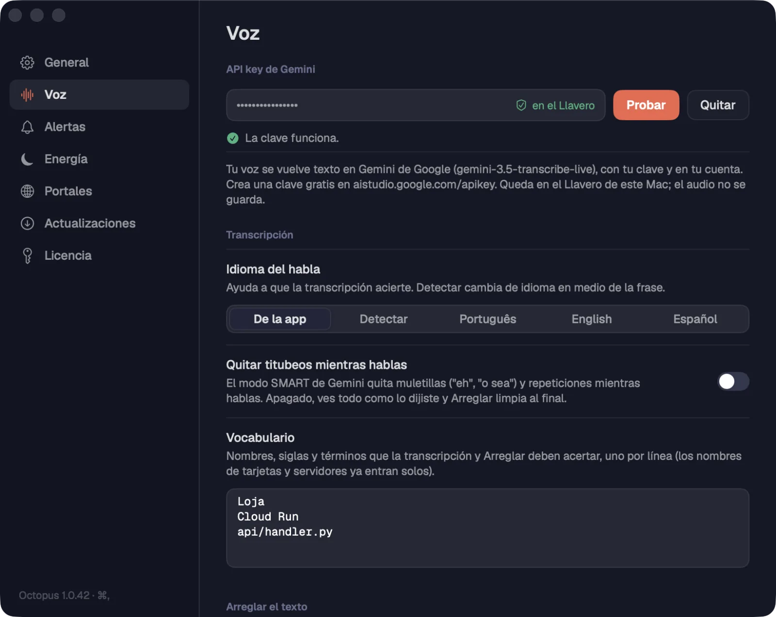Click the Licencia key icon
Viewport: 776px width, 617px height.
click(27, 255)
